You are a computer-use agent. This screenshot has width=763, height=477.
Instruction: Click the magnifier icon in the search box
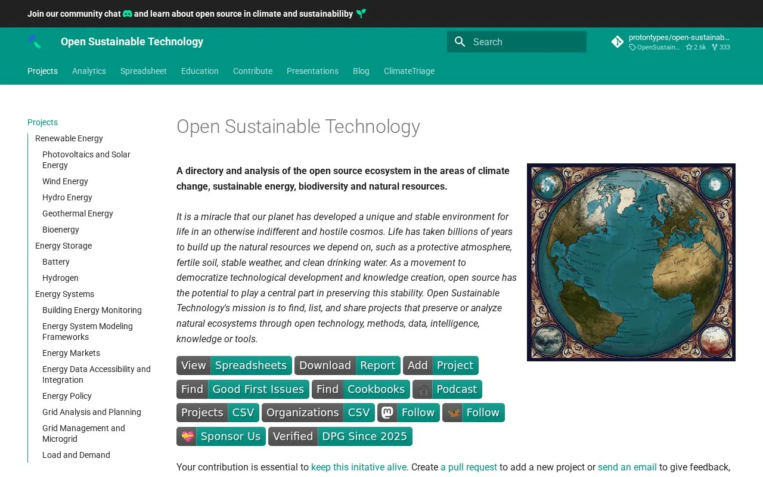[x=460, y=42]
